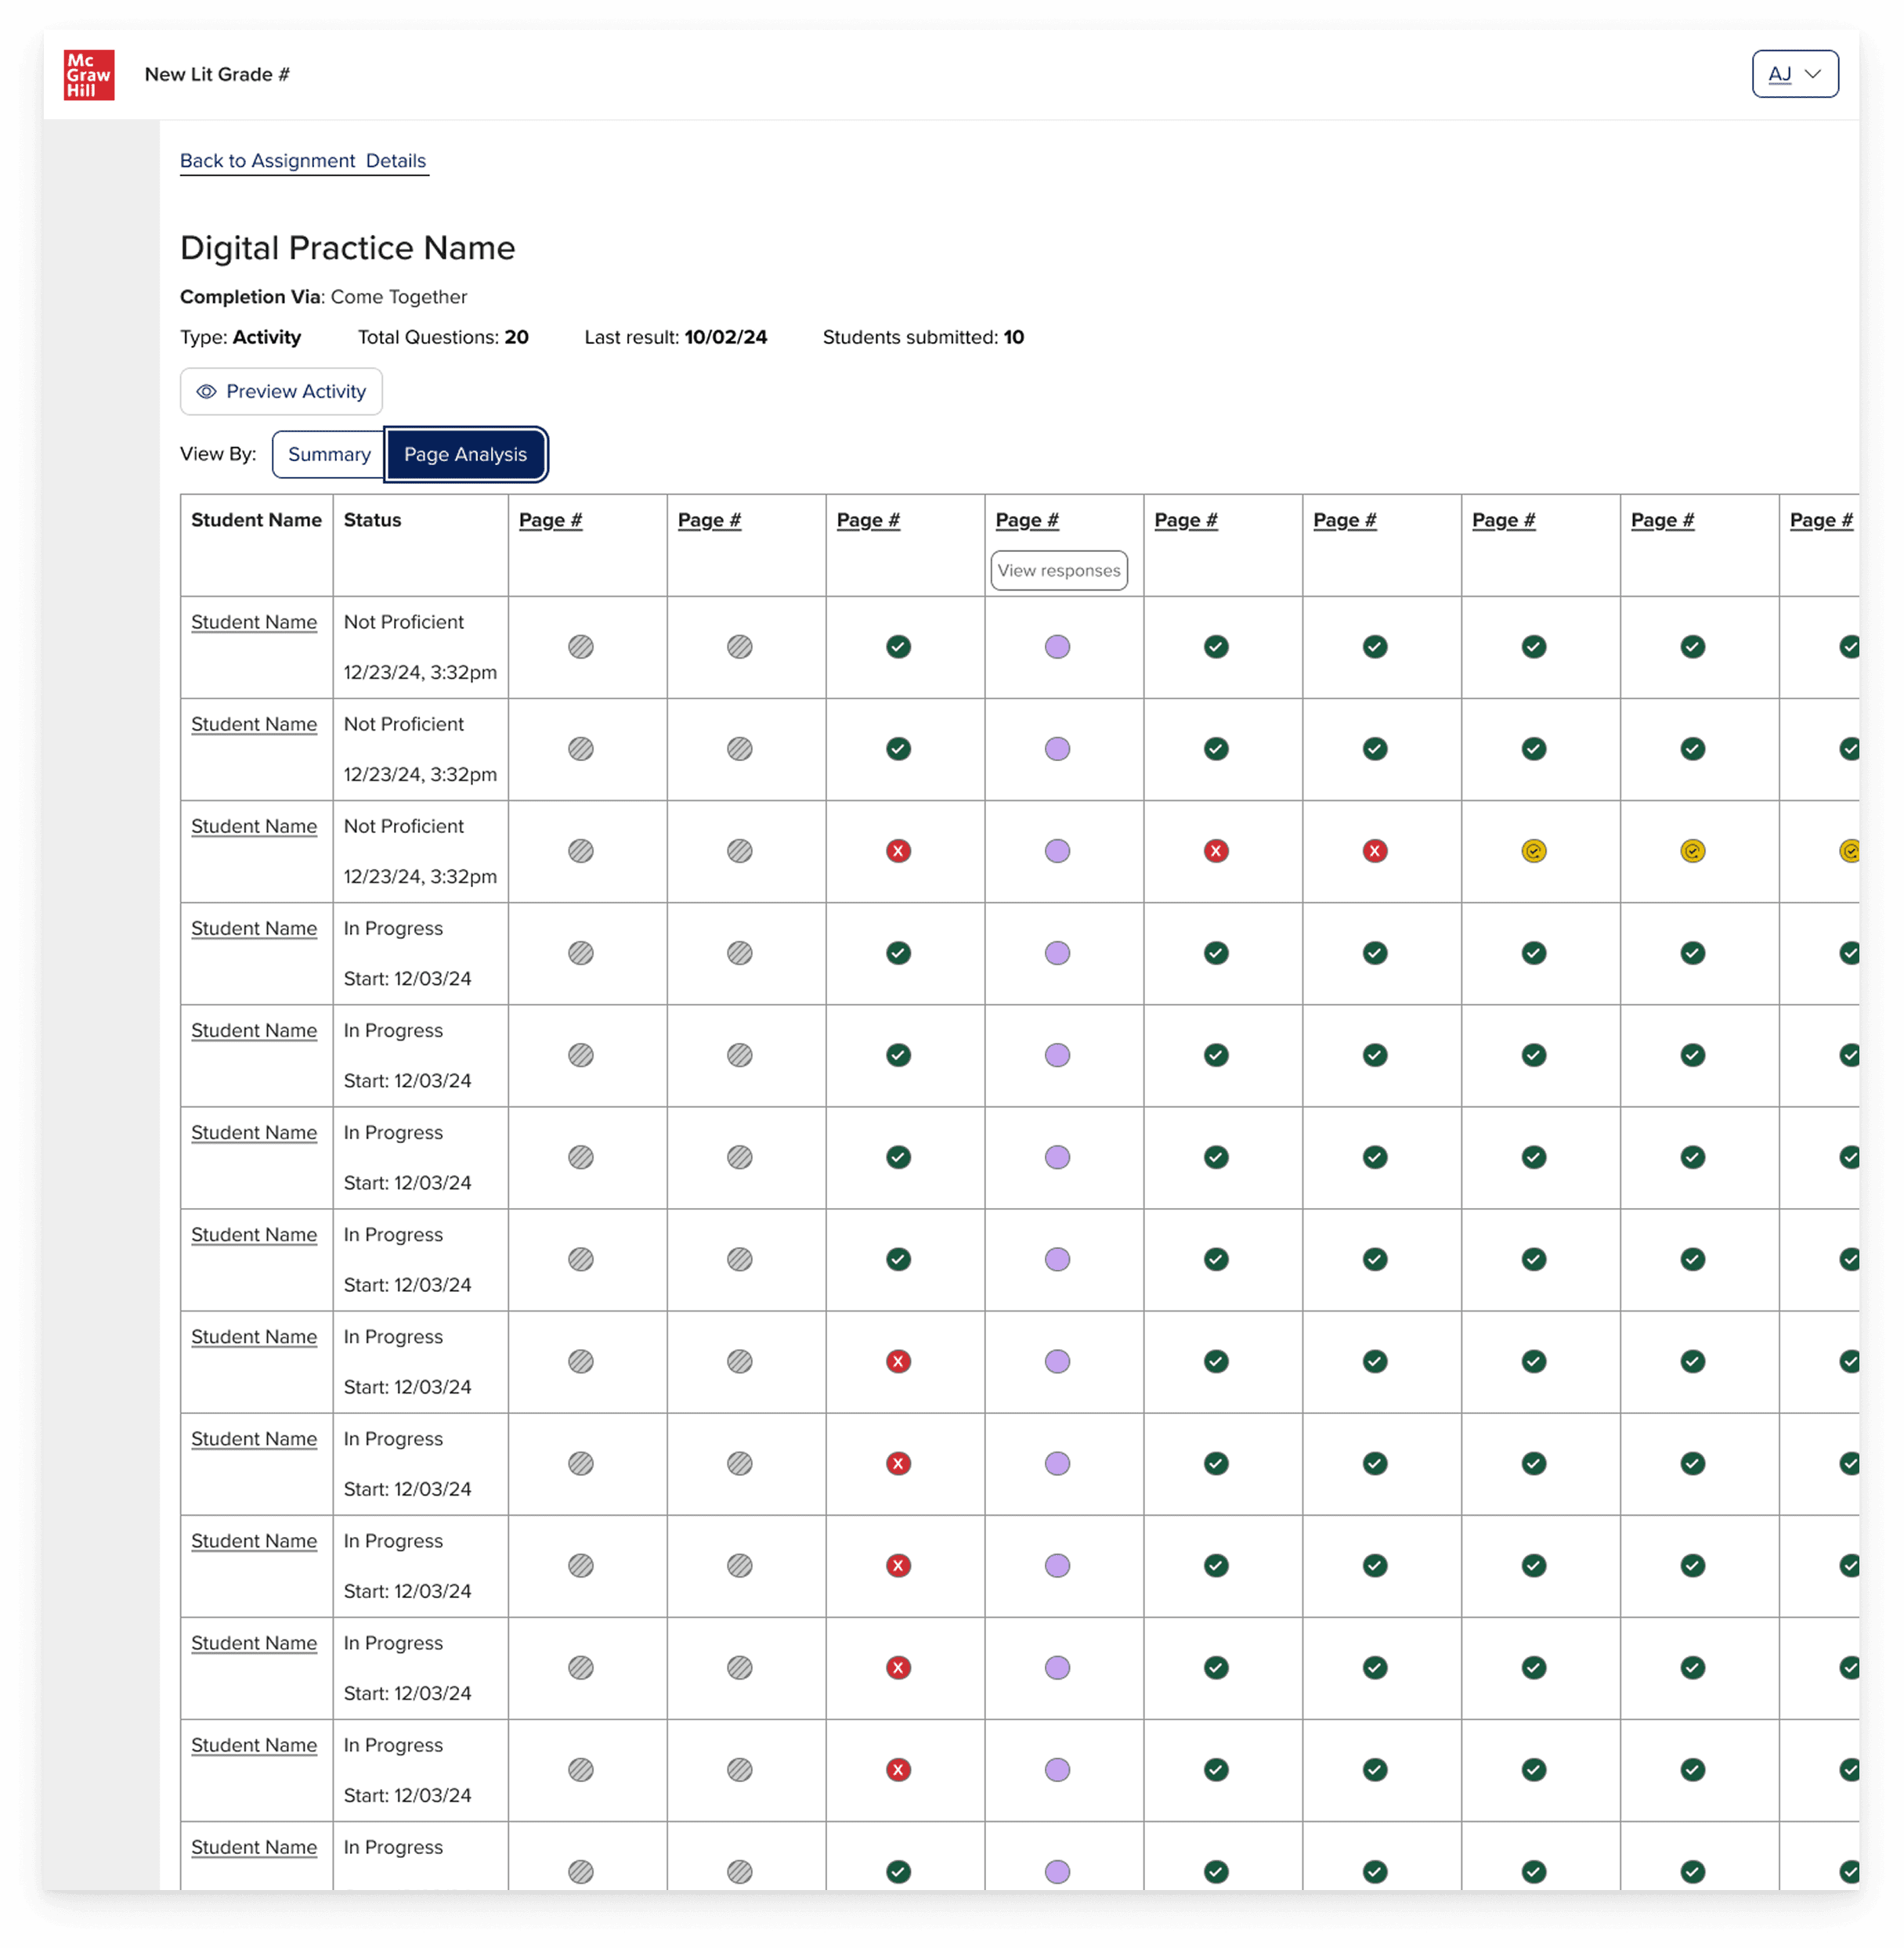Click second yellow partial-credit icon in third row

click(x=1692, y=850)
